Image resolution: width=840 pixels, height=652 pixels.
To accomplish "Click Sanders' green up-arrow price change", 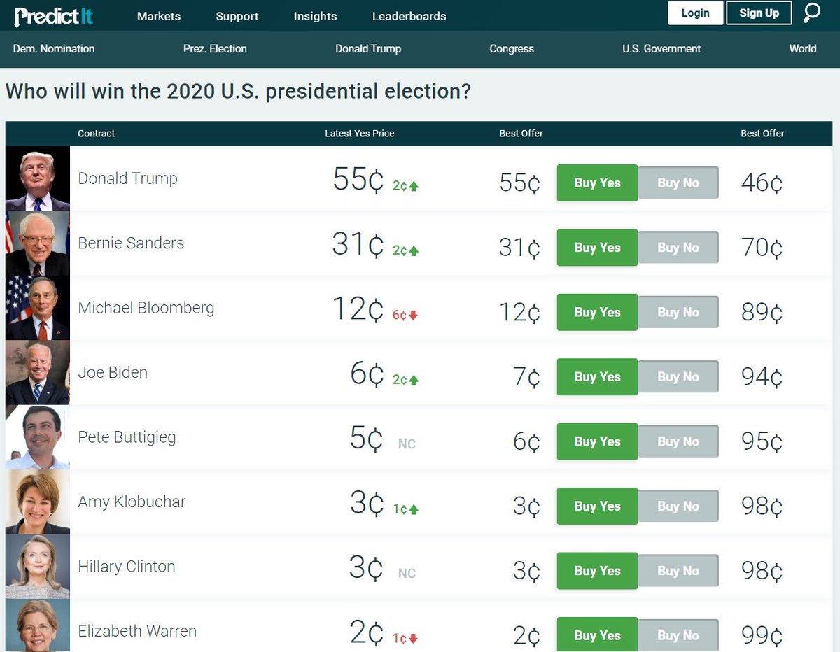I will click(406, 250).
